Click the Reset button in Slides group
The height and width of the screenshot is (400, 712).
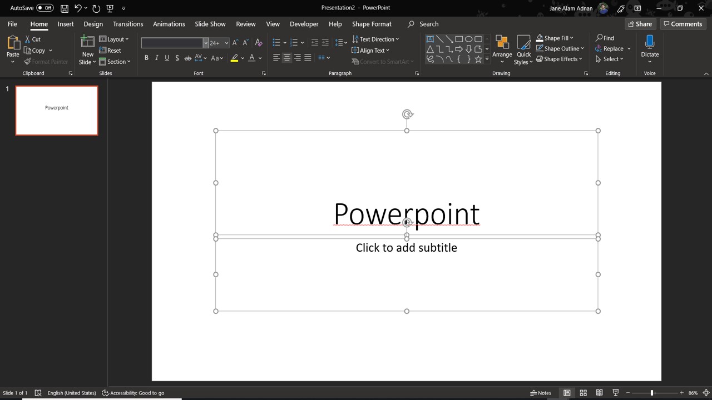coord(111,50)
